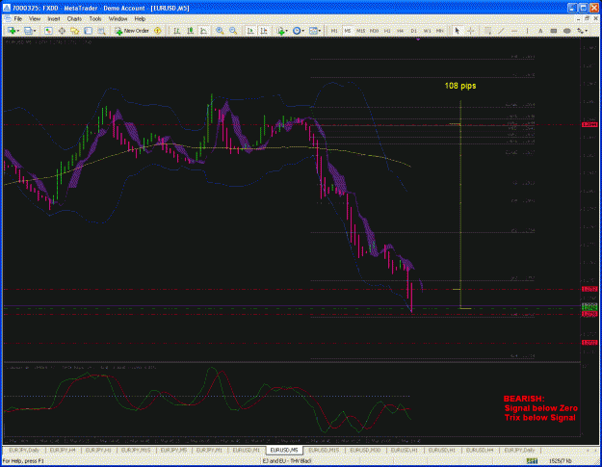The image size is (602, 467).
Task: Select the D1 timeframe button
Action: pos(413,31)
